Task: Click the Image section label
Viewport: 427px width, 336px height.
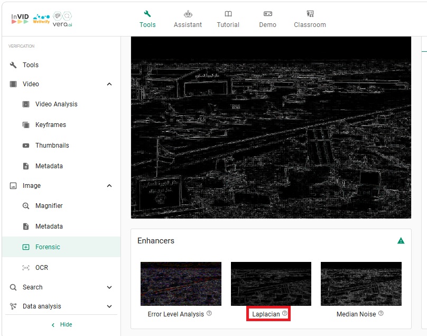Action: coord(32,186)
